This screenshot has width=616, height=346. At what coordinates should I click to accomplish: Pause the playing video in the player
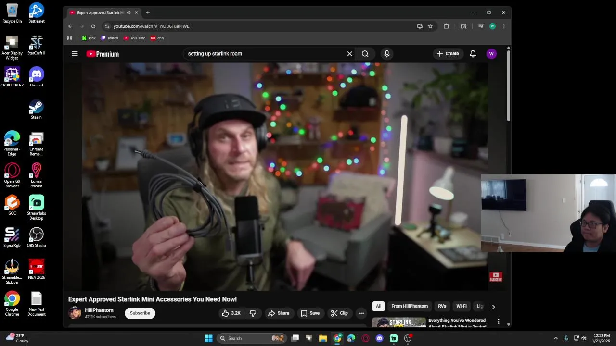[x=284, y=176]
